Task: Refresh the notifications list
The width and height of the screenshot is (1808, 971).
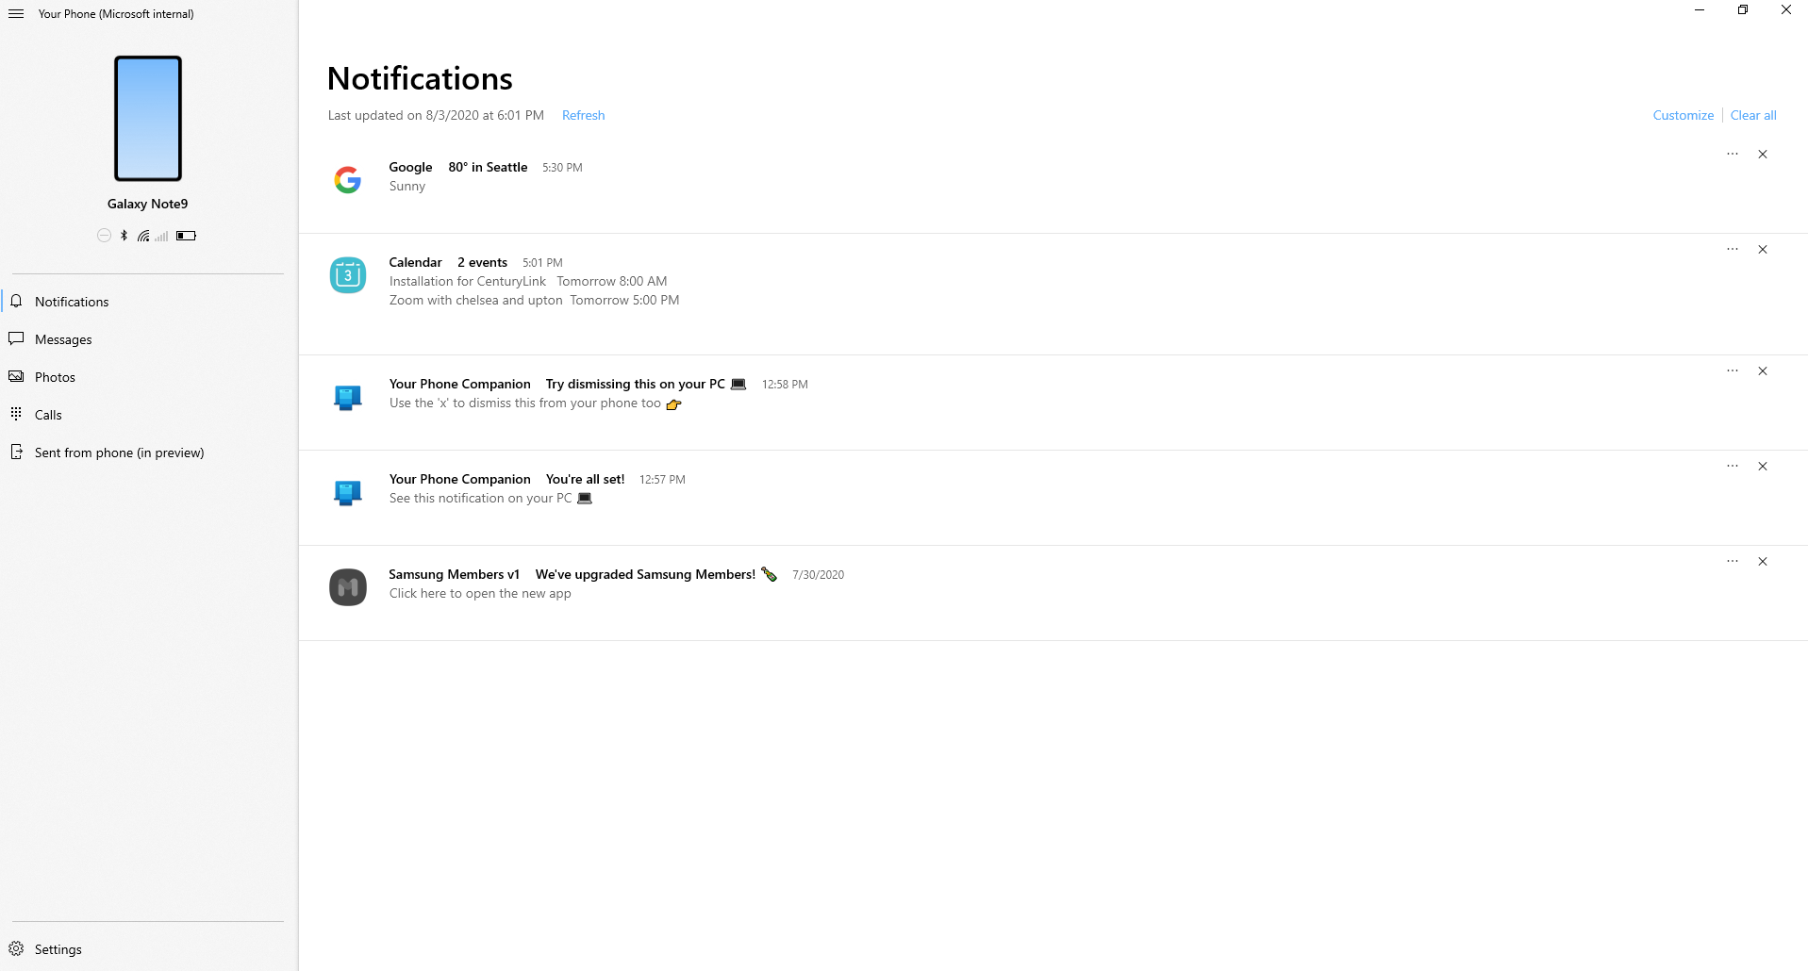Action: click(x=583, y=115)
